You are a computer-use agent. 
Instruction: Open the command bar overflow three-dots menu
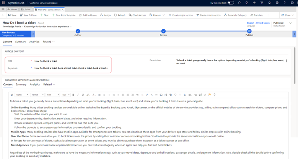(x=268, y=15)
